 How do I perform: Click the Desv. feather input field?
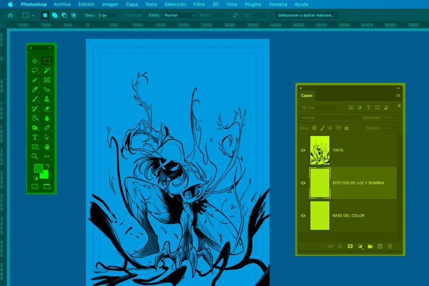pyautogui.click(x=107, y=15)
